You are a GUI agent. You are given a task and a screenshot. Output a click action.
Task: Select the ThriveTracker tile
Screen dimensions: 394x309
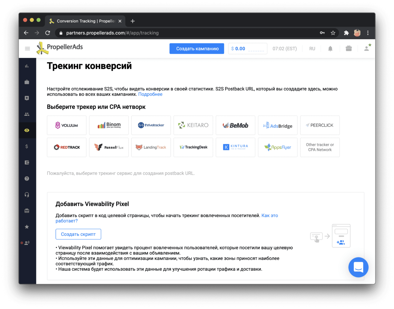151,125
